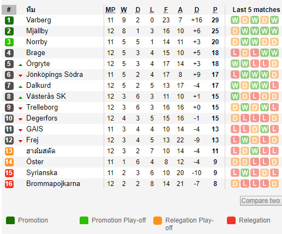This screenshot has height=234, width=282.
Task: Click the red down arrow beside Jönköpings Södra
Action: [20, 76]
